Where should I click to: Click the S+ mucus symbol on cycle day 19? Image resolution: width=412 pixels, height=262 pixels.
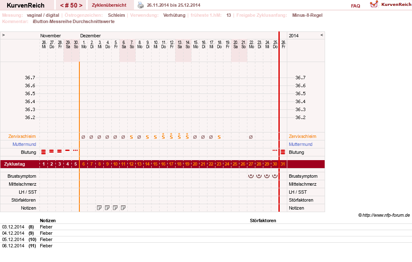[x=187, y=136]
